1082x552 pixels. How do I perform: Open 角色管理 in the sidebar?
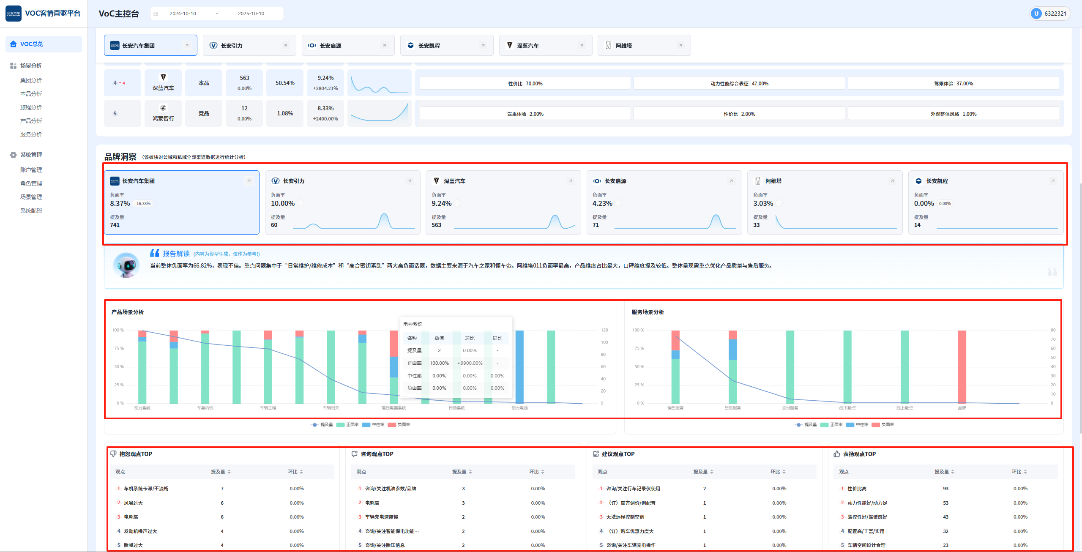[x=31, y=183]
